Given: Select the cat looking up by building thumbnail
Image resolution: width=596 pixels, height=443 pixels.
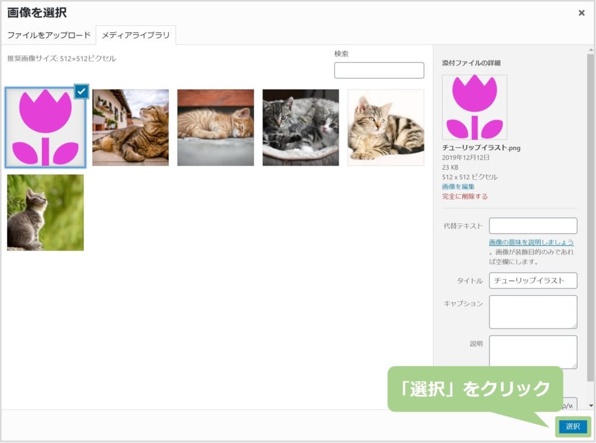Looking at the screenshot, I should pyautogui.click(x=130, y=127).
